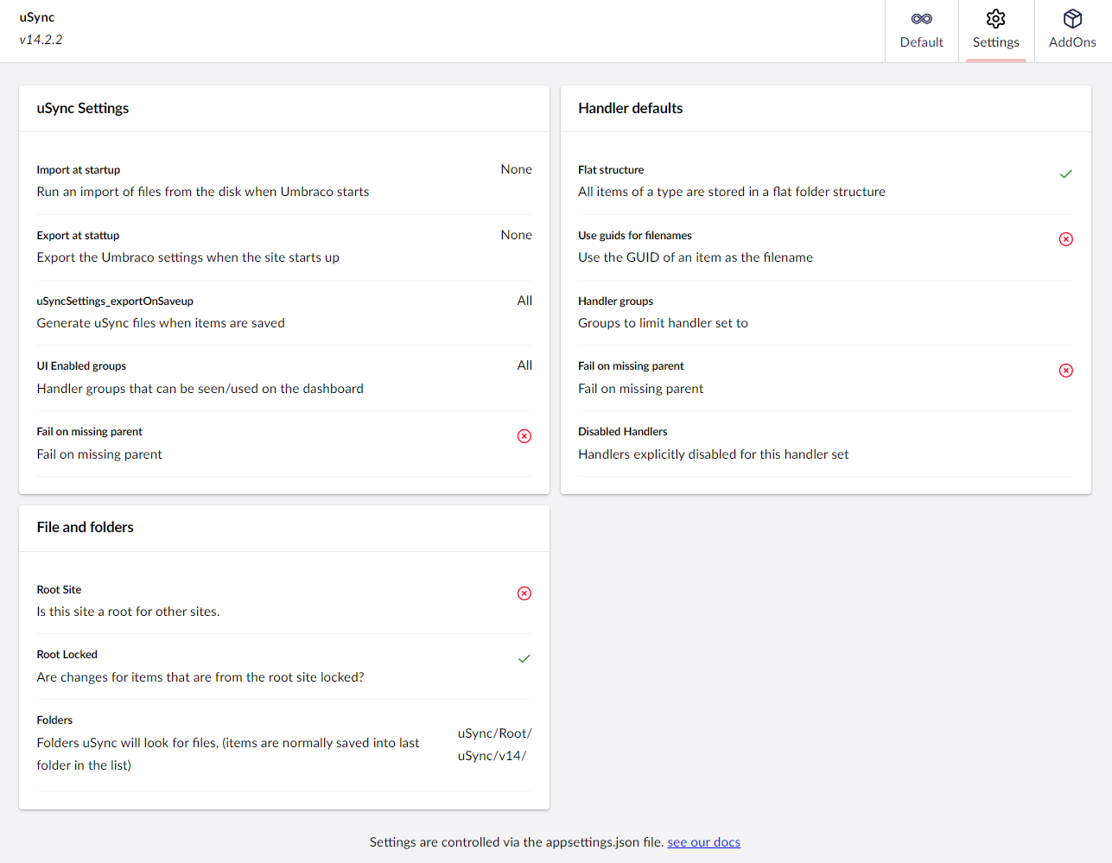Viewport: 1112px width, 863px height.
Task: Click the 'Handler defaults' panel heading
Action: pos(631,108)
